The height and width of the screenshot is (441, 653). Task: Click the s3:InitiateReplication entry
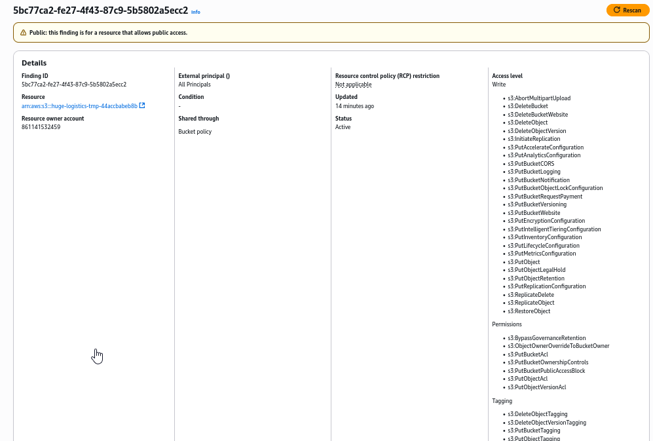click(534, 139)
